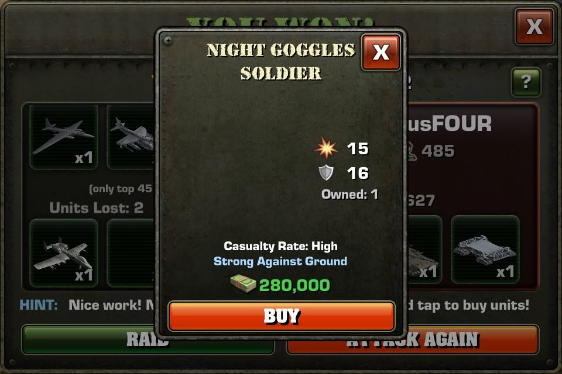Click the attack starburst stat icon
Image resolution: width=562 pixels, height=374 pixels.
pos(326,148)
